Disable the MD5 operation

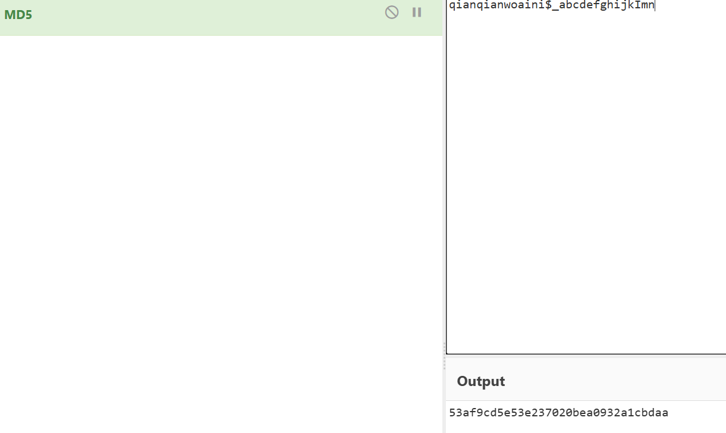click(391, 12)
